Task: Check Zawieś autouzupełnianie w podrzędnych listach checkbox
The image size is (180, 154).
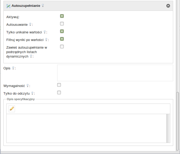Action: [x=62, y=47]
